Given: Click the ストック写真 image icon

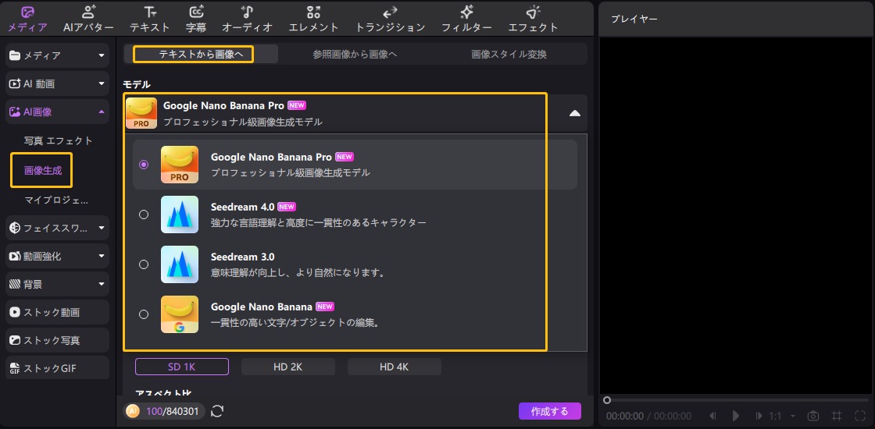Looking at the screenshot, I should click(x=15, y=340).
